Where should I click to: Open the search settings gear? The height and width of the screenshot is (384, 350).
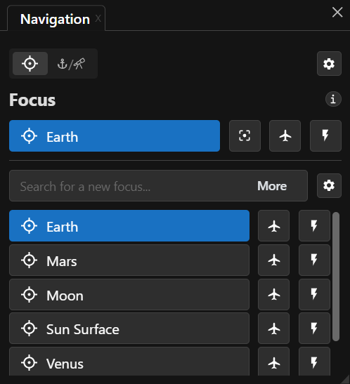[x=329, y=185]
